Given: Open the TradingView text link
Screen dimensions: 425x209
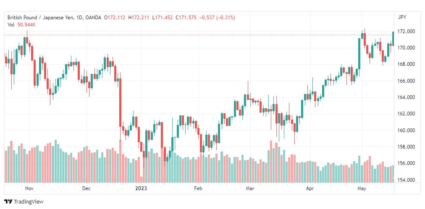Looking at the screenshot, I should coord(29,202).
